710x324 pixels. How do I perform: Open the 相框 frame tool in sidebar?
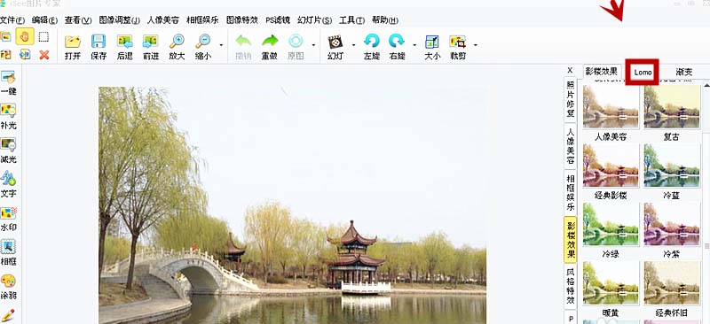click(8, 252)
